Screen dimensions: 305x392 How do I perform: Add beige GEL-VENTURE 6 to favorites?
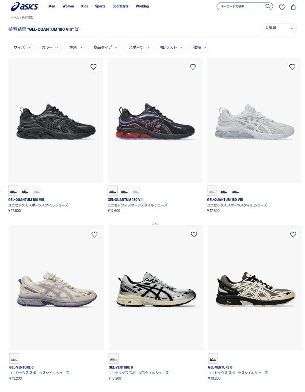tap(94, 235)
